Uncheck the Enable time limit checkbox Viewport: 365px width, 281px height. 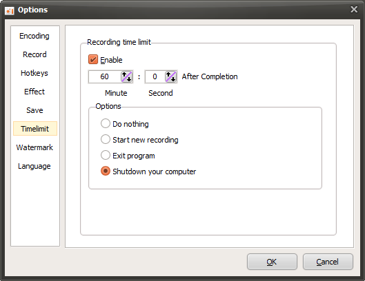click(93, 59)
